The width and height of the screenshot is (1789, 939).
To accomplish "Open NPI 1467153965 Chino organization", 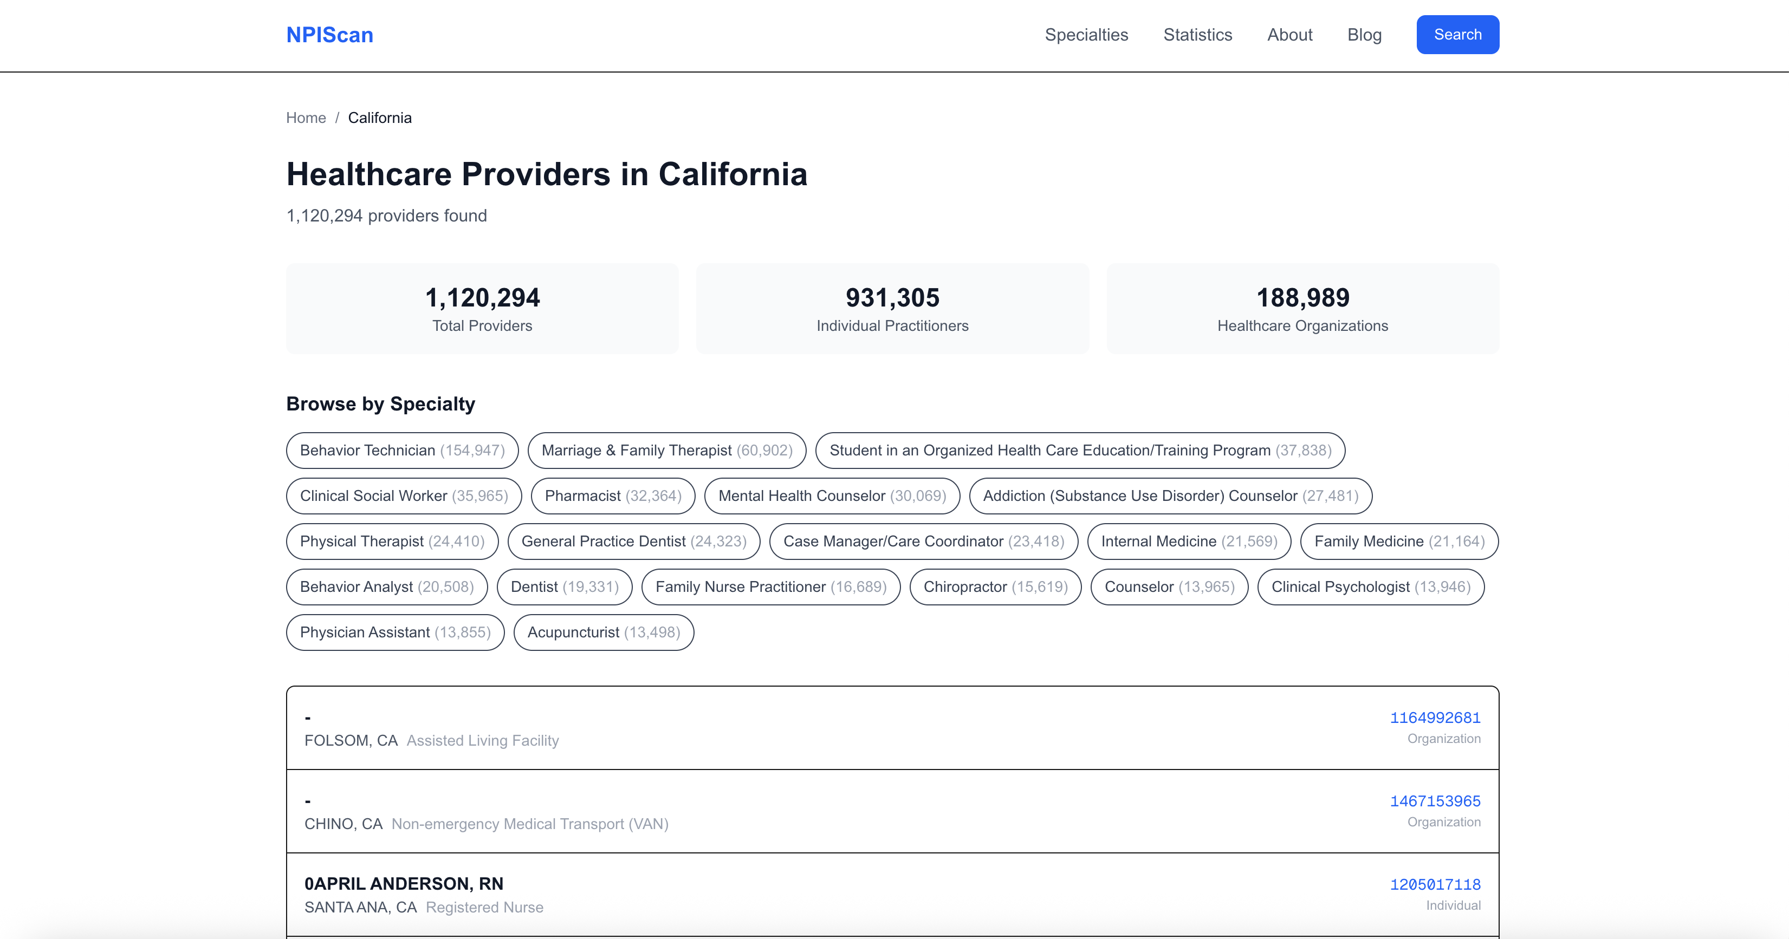I will point(1435,801).
